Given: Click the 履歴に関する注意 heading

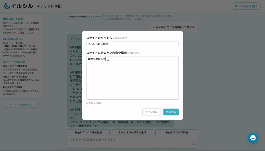Looking at the screenshot, I should point(13,19).
